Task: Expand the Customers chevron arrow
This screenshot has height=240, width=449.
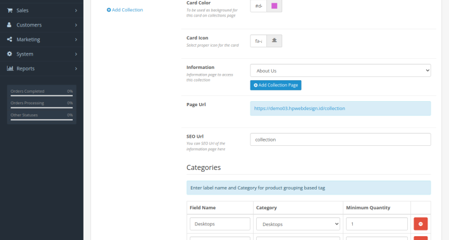Action: (76, 25)
